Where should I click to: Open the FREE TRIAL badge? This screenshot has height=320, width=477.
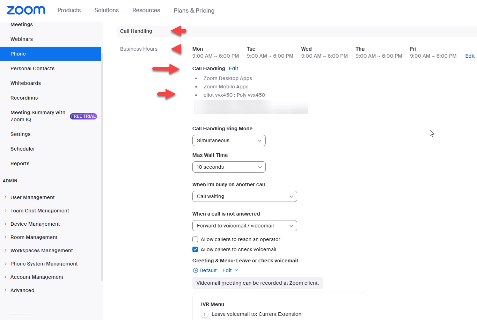pyautogui.click(x=83, y=116)
